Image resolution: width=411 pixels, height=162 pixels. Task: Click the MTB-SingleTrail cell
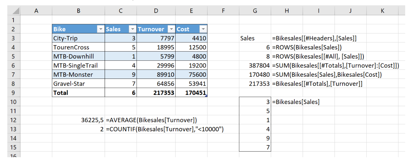coord(79,65)
